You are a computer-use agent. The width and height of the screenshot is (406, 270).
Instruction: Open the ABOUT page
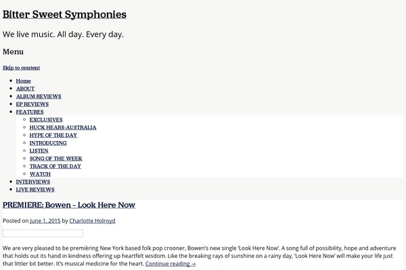click(25, 88)
